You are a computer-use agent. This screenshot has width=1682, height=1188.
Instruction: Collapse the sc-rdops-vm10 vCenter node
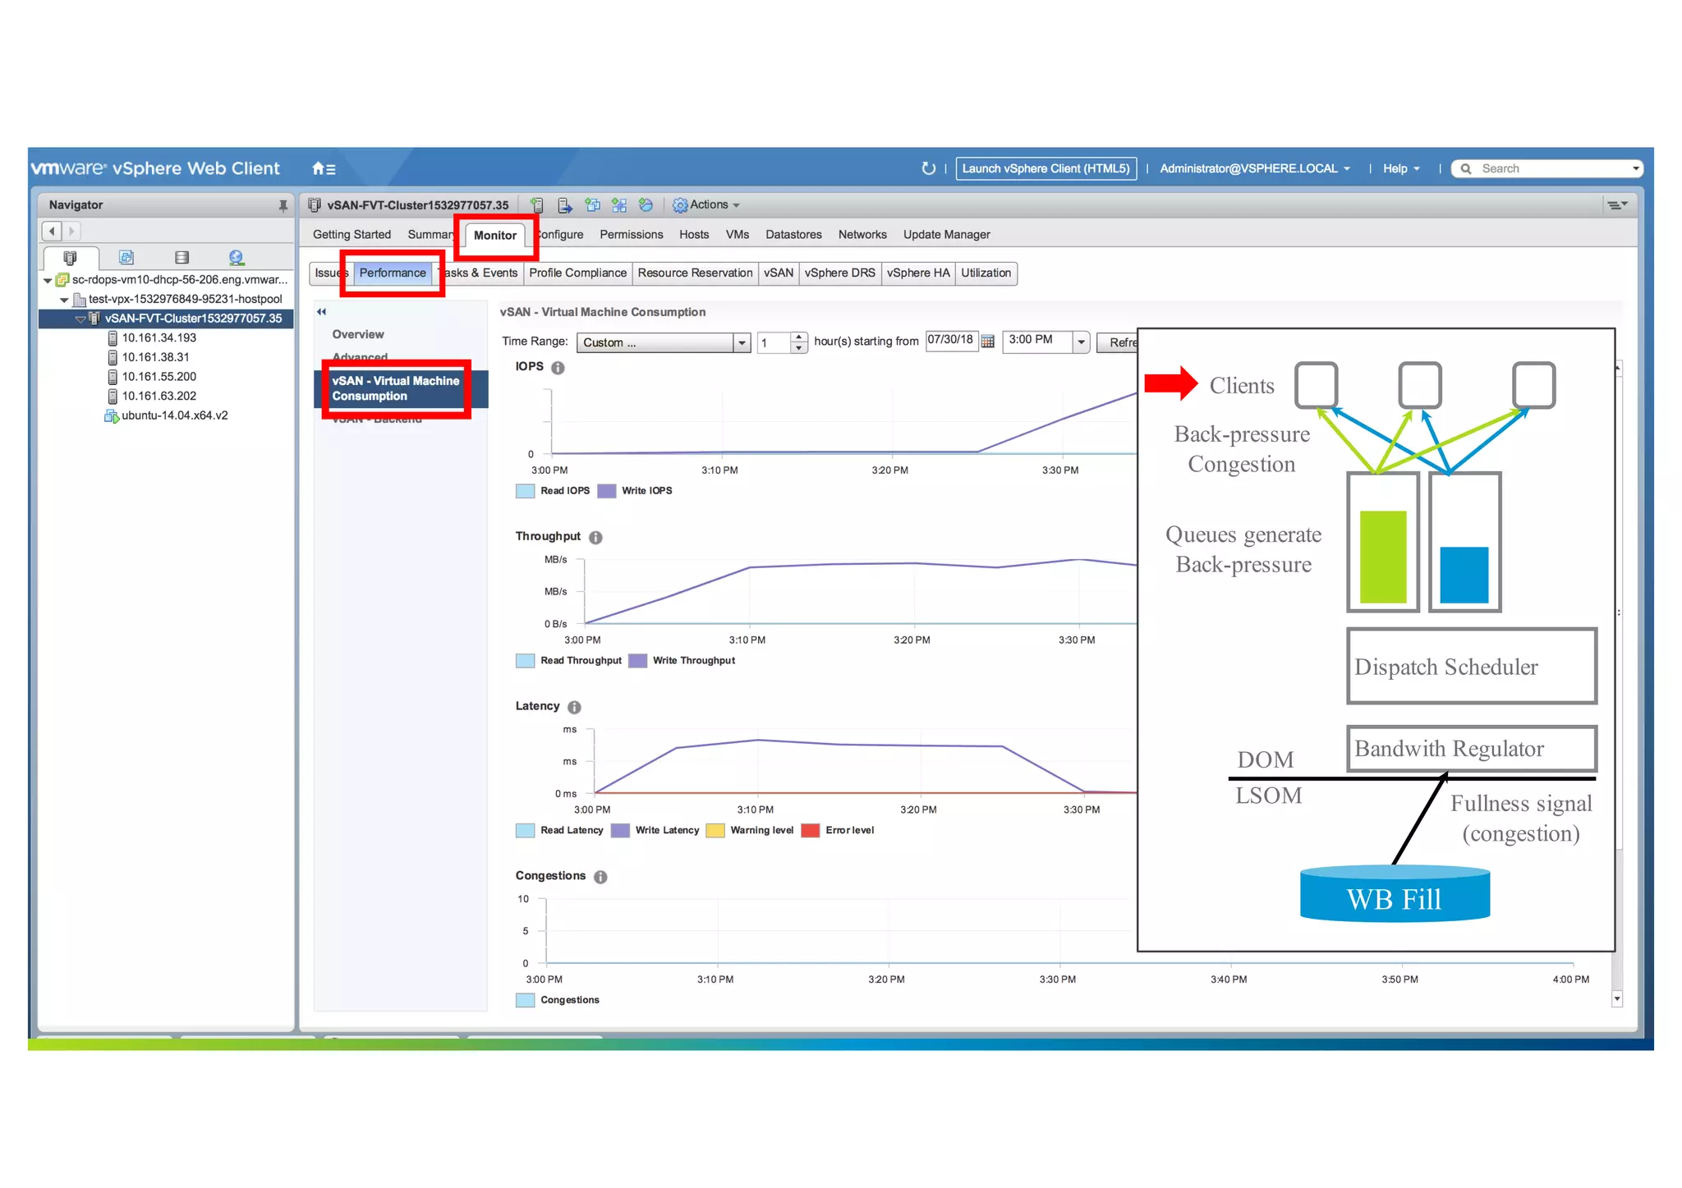click(x=48, y=281)
